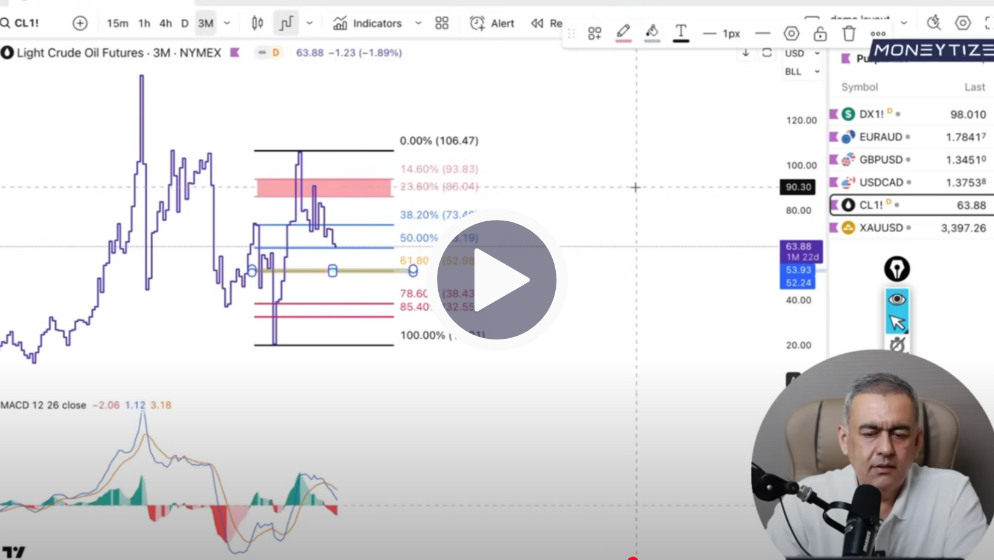Open drawing settings hexagon icon

[x=791, y=33]
